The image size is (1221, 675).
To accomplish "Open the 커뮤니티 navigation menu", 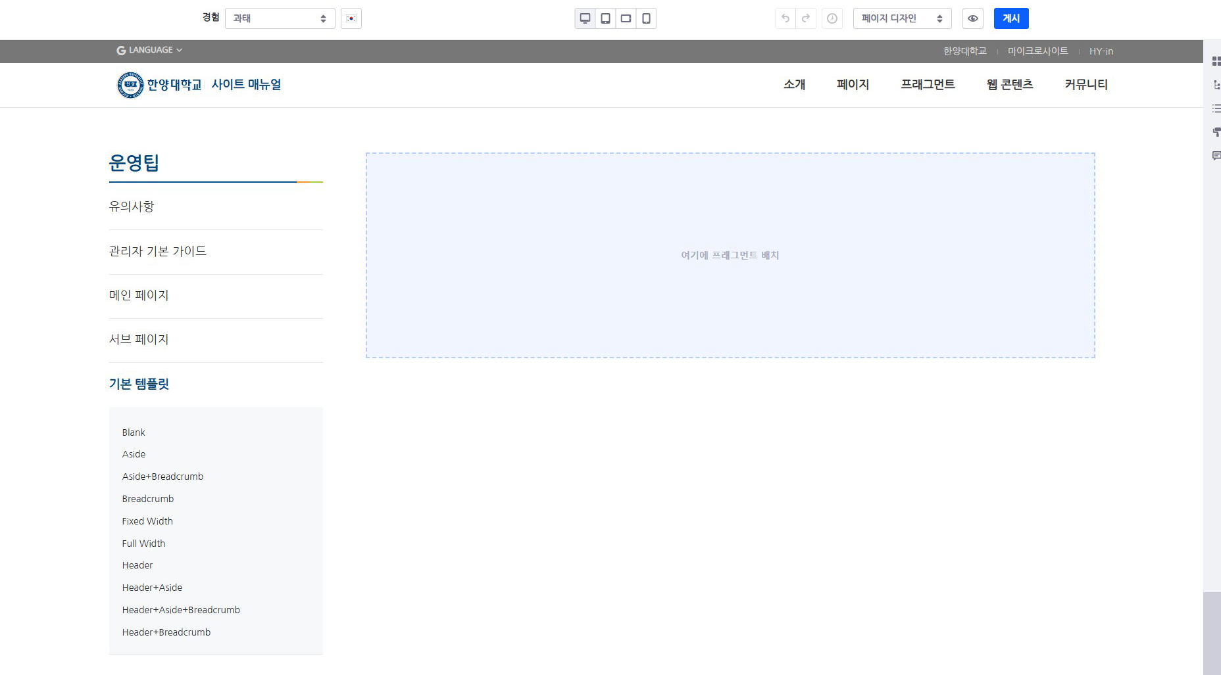I will click(1085, 84).
